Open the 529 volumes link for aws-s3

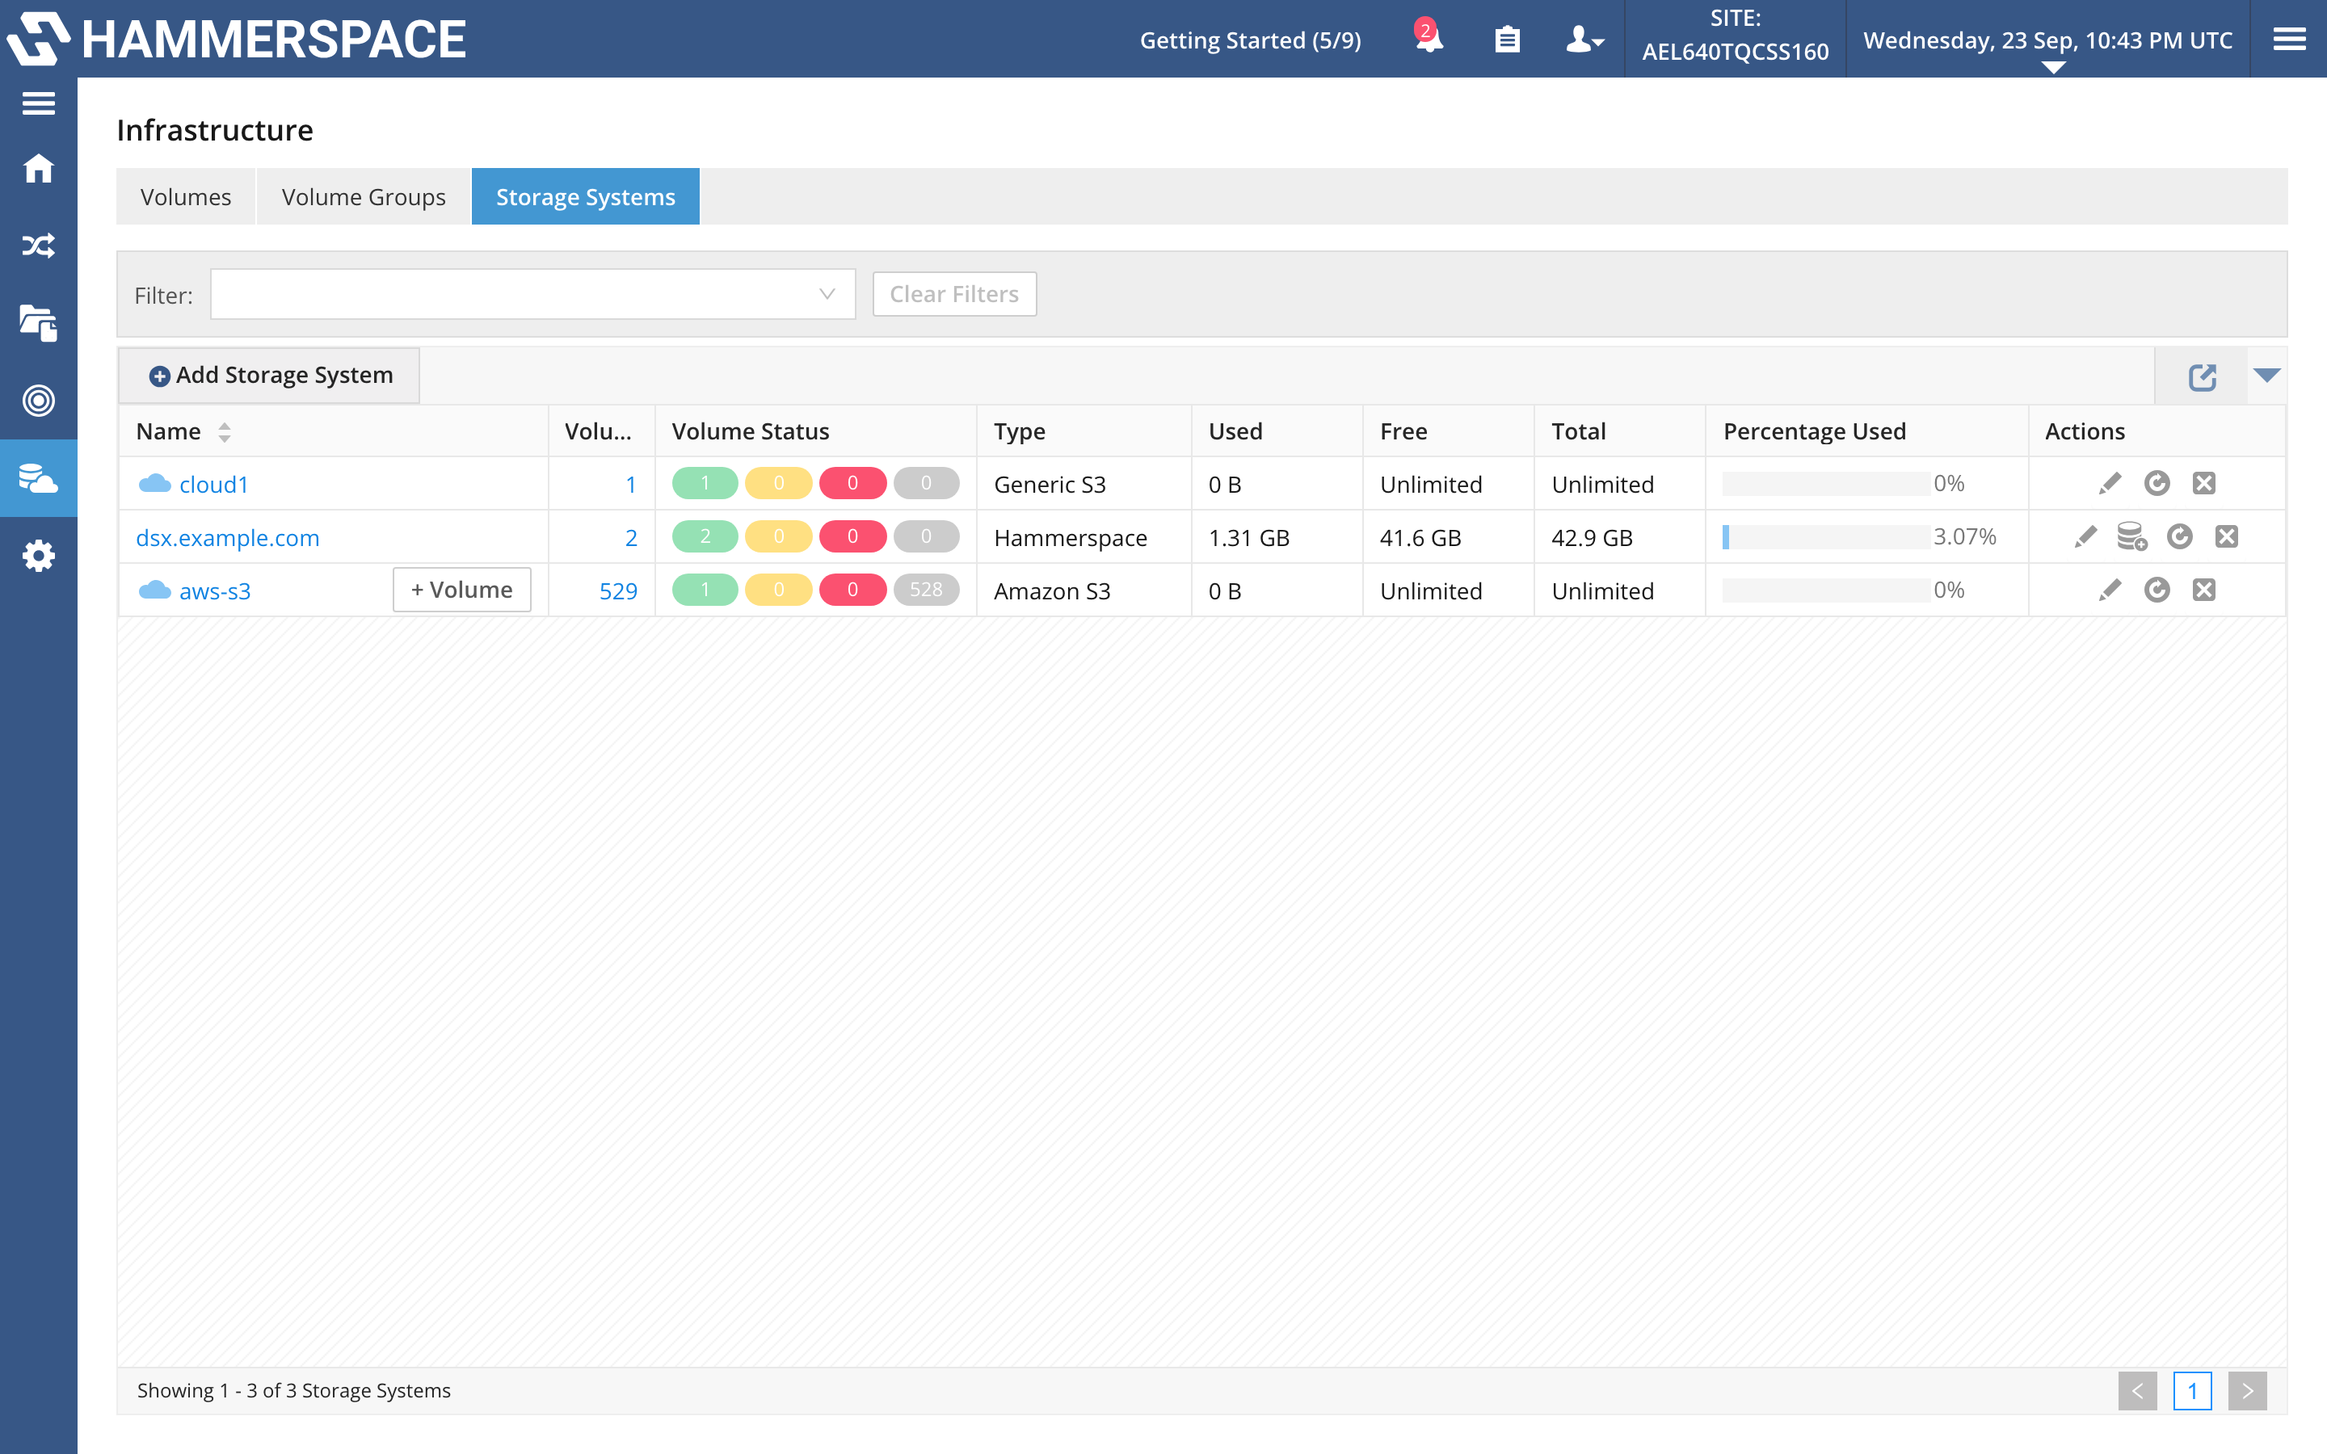[618, 590]
